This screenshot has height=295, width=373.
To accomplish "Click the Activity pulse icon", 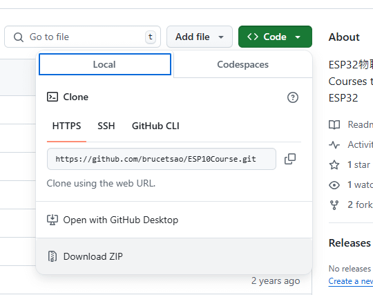I will click(x=334, y=144).
